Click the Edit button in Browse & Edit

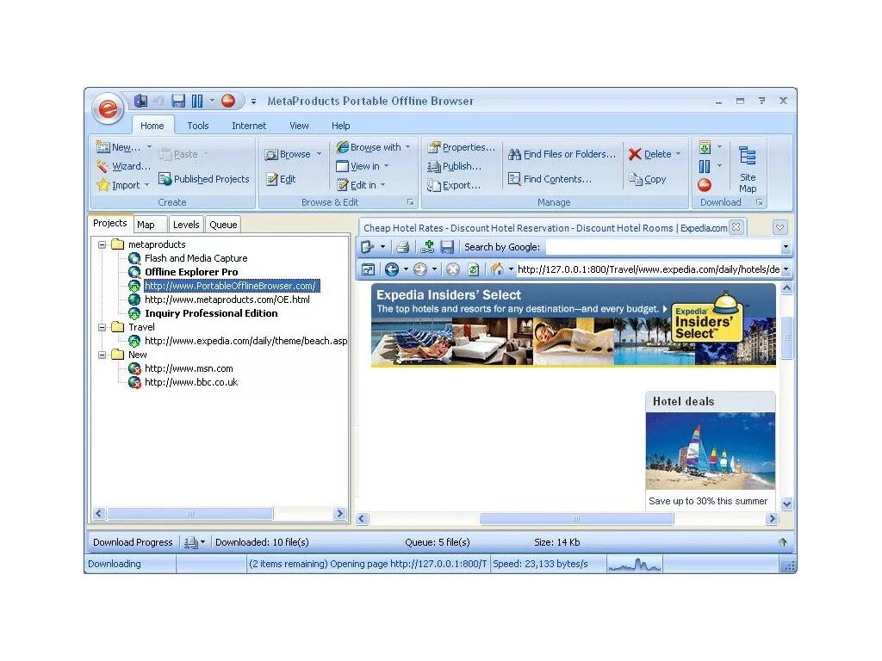click(281, 179)
